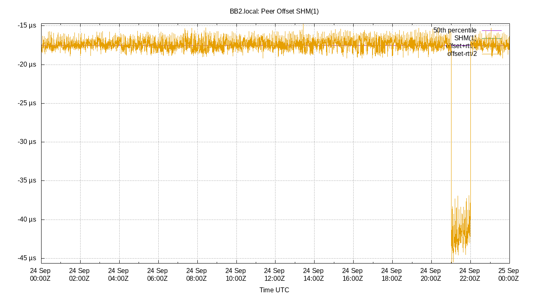Click the 'Time UTC' axis title
Screen dimensions: 551x296
click(x=274, y=290)
